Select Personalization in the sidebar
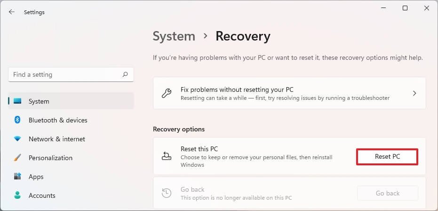This screenshot has width=438, height=211. point(50,158)
